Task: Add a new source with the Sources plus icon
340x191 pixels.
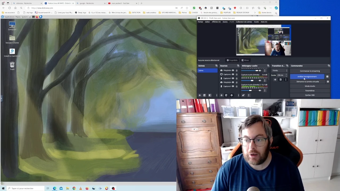Action: pyautogui.click(x=221, y=95)
